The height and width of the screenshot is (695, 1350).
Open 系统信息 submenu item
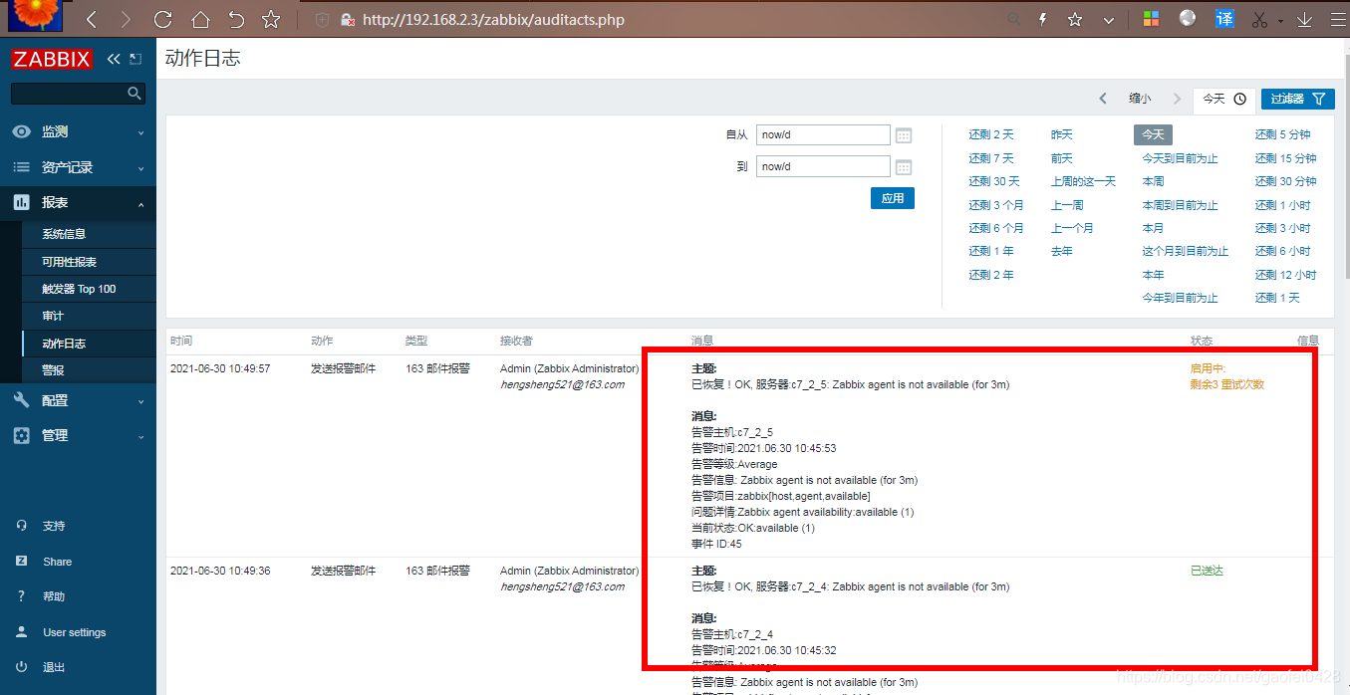click(x=64, y=234)
